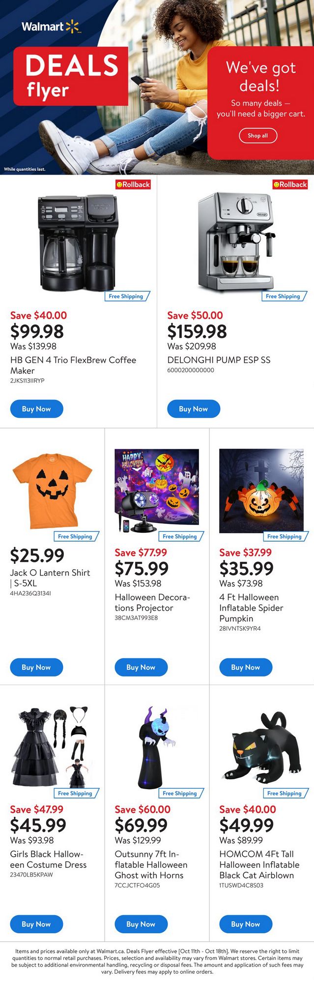Buy the Girls Black Halloween Costume Dress now
The height and width of the screenshot is (984, 314).
click(36, 924)
